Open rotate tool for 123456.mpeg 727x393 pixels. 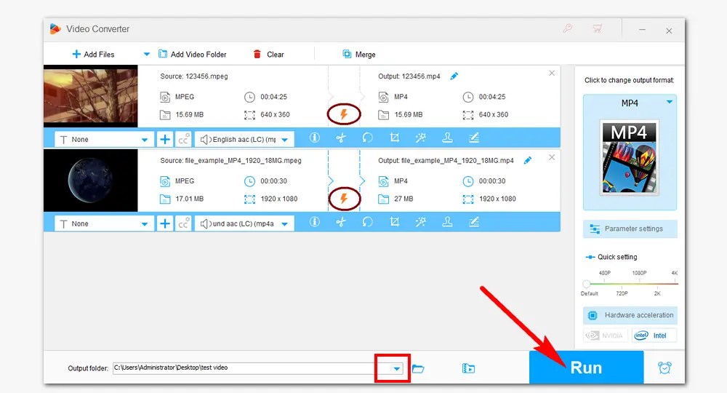click(367, 138)
